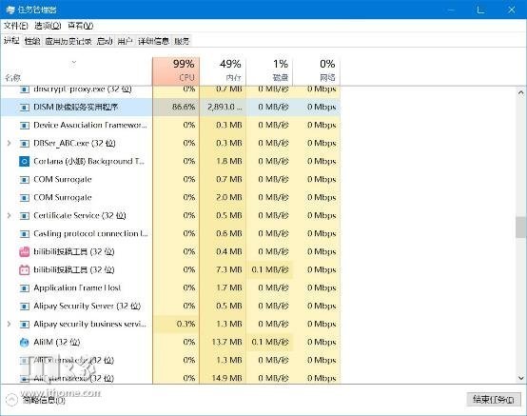Sort by the 名称 column header
Viewport: 527px width, 416px height.
click(77, 71)
